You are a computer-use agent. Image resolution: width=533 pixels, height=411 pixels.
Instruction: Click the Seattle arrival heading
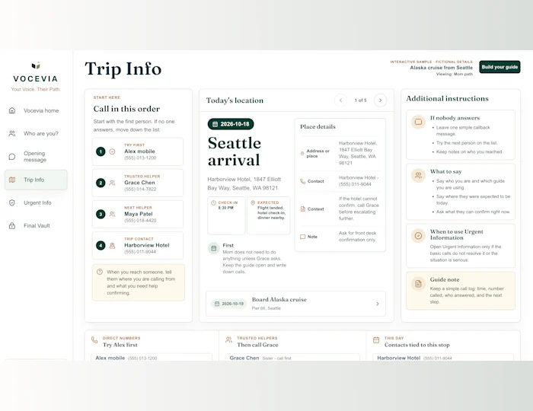[x=235, y=151]
